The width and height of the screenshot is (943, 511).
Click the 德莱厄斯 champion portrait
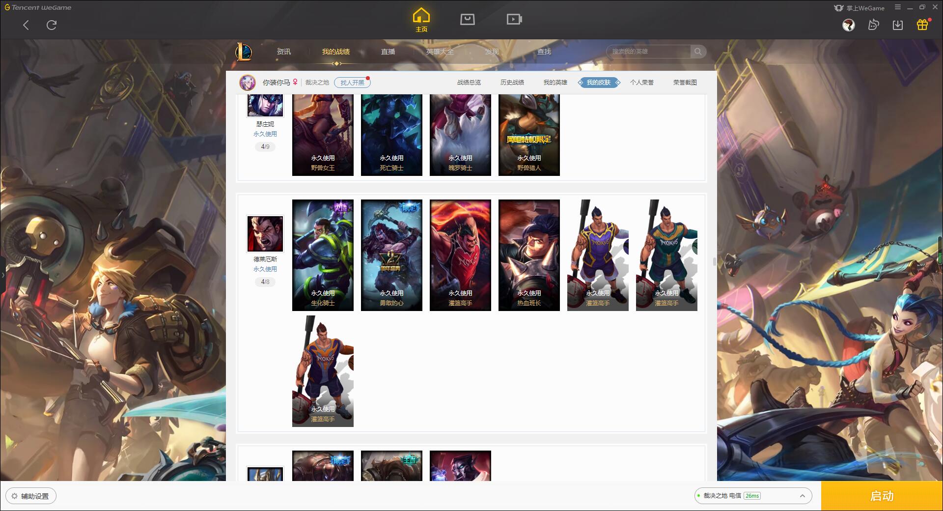pyautogui.click(x=265, y=234)
